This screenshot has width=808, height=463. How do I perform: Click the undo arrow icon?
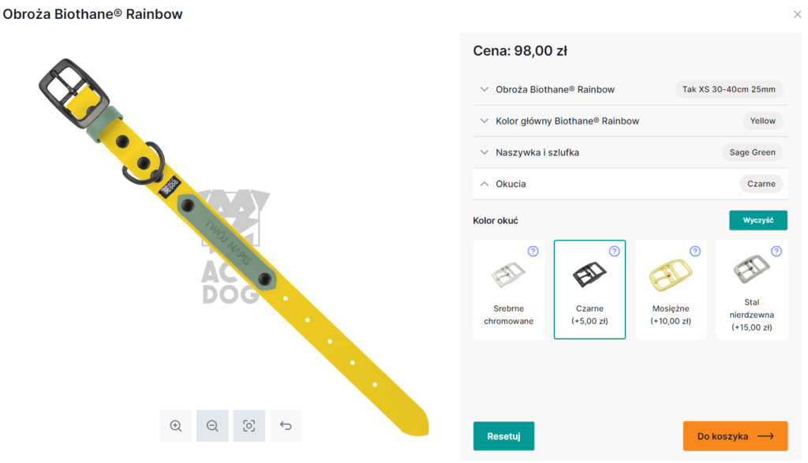(286, 426)
